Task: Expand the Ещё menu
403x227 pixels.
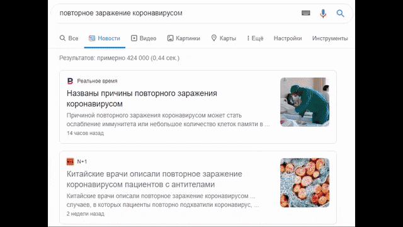Action: 255,38
